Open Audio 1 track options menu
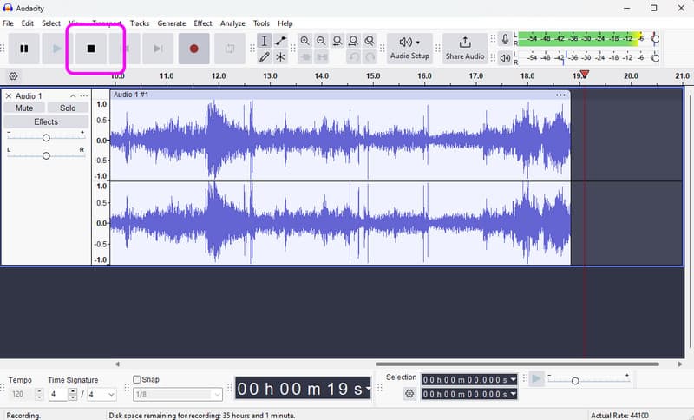This screenshot has height=420, width=694. (83, 96)
